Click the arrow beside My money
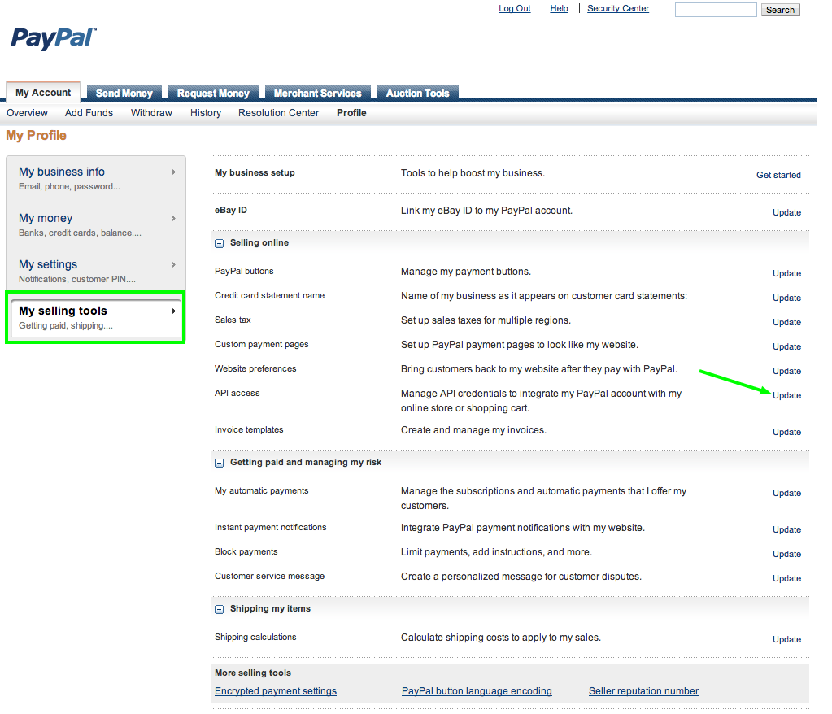Screen dimensions: 832x714 point(172,218)
